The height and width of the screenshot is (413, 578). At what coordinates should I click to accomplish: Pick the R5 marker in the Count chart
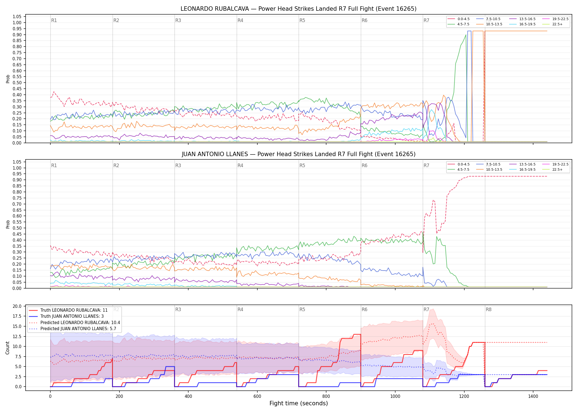click(x=302, y=309)
